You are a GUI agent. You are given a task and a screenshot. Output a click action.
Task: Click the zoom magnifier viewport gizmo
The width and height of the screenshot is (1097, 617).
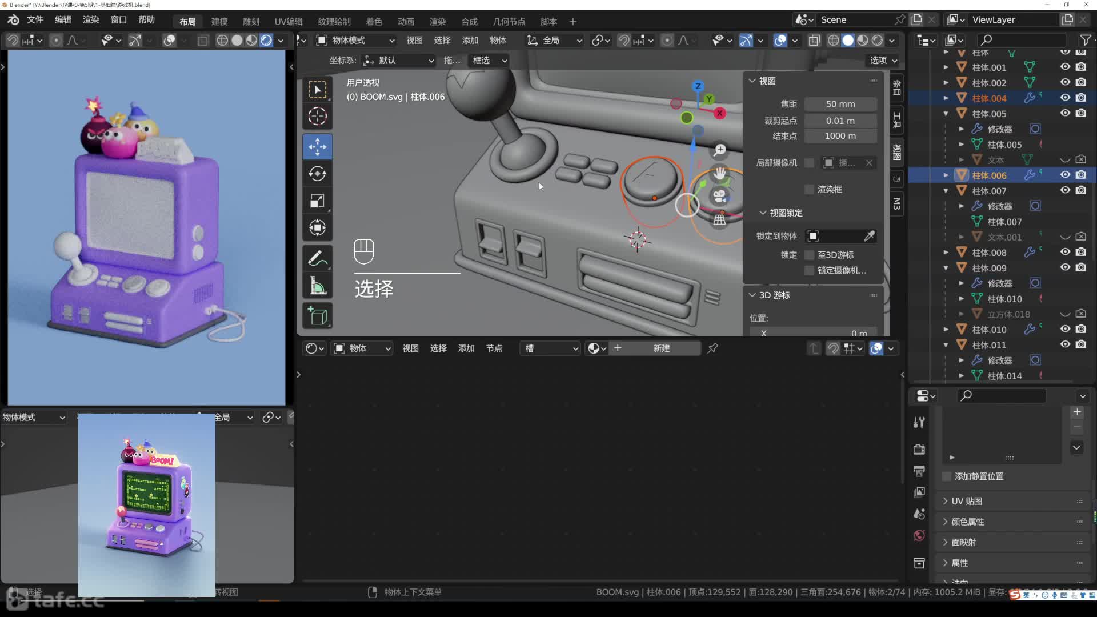(720, 150)
